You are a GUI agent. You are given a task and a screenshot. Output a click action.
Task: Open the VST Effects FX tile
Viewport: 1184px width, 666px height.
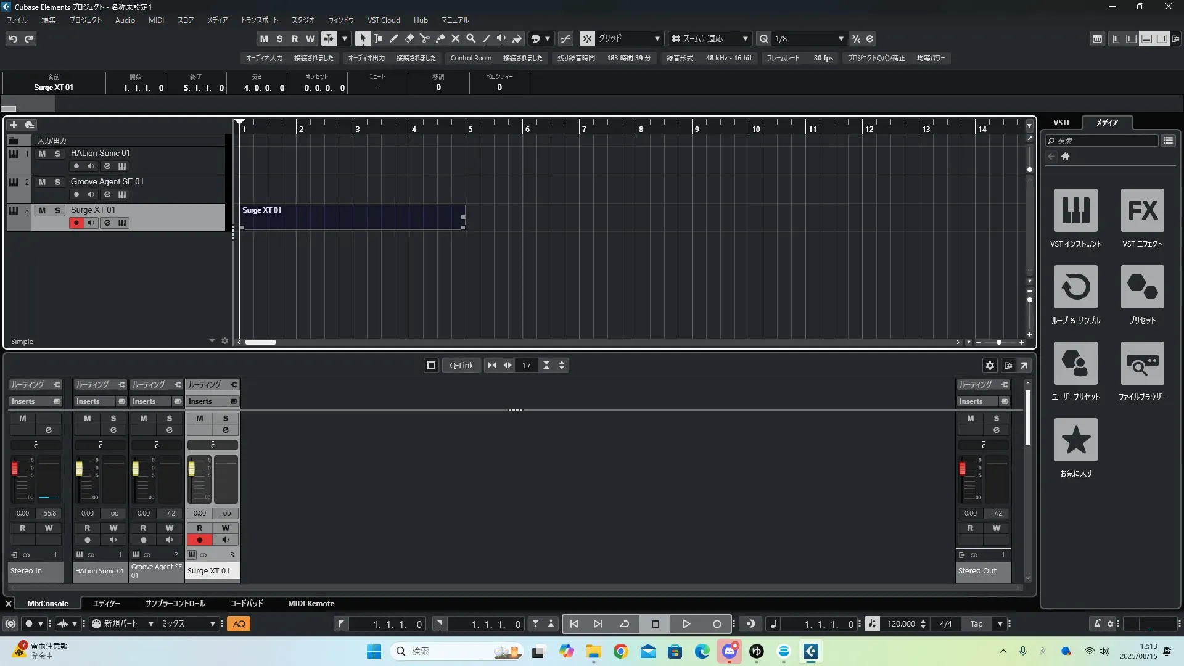(1142, 210)
